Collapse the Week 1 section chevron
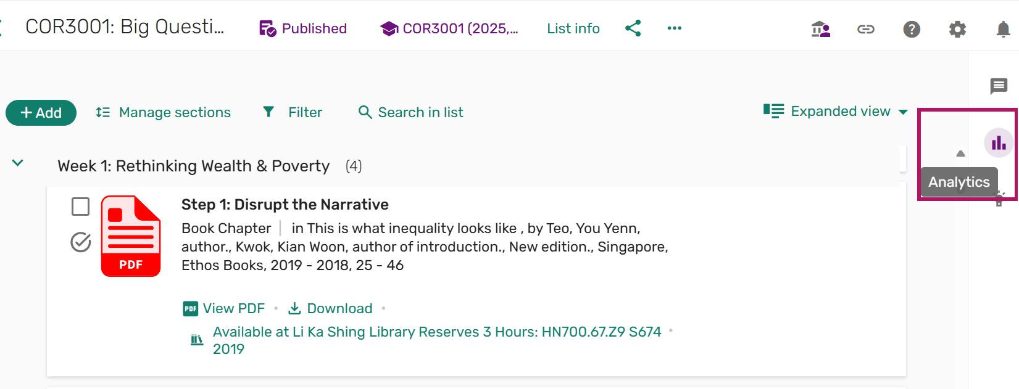The height and width of the screenshot is (389, 1019). coord(18,163)
